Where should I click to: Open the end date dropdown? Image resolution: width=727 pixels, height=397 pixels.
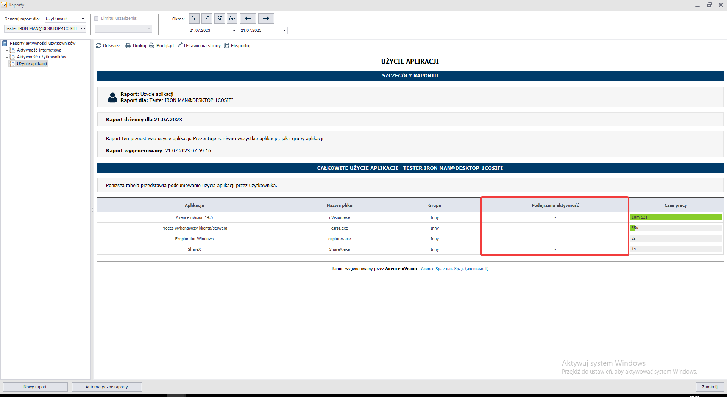pyautogui.click(x=284, y=31)
